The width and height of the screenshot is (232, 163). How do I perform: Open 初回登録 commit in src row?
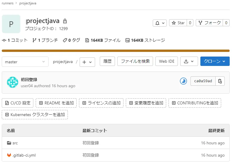91,143
